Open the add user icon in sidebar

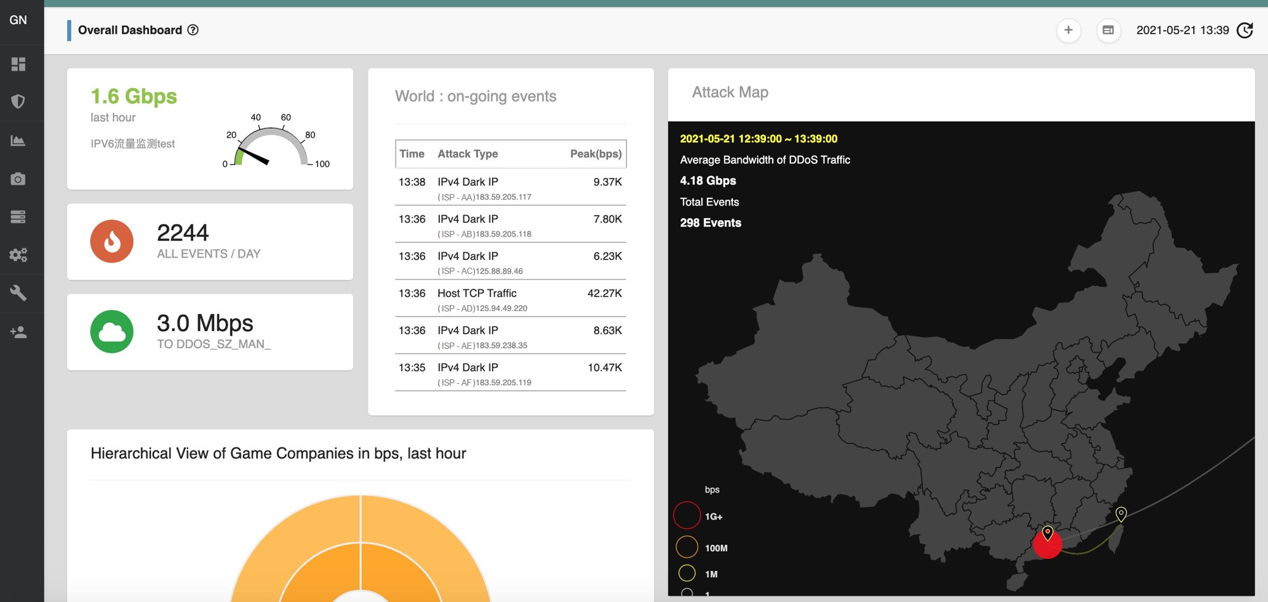coord(18,332)
